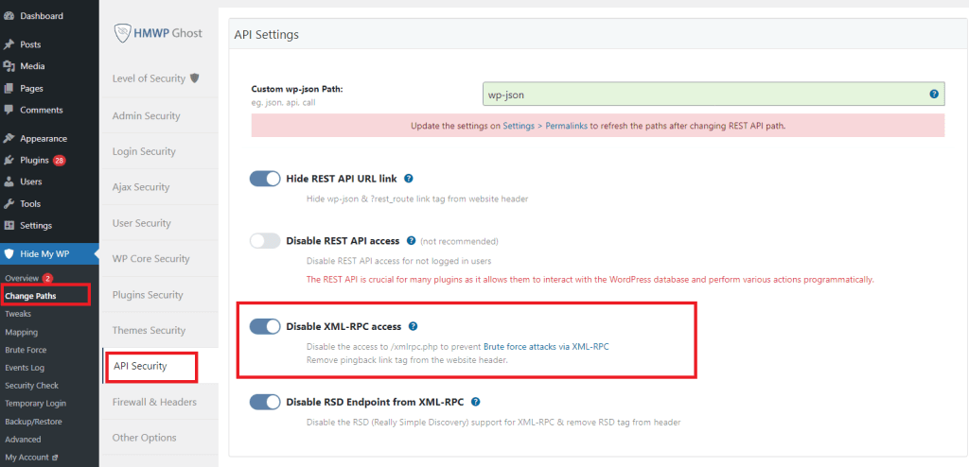This screenshot has height=467, width=969.
Task: Switch to Firewall & Headers tab
Action: 154,402
